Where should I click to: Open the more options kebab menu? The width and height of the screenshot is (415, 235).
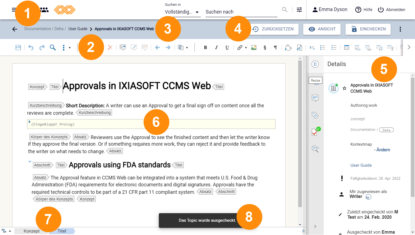(400, 29)
